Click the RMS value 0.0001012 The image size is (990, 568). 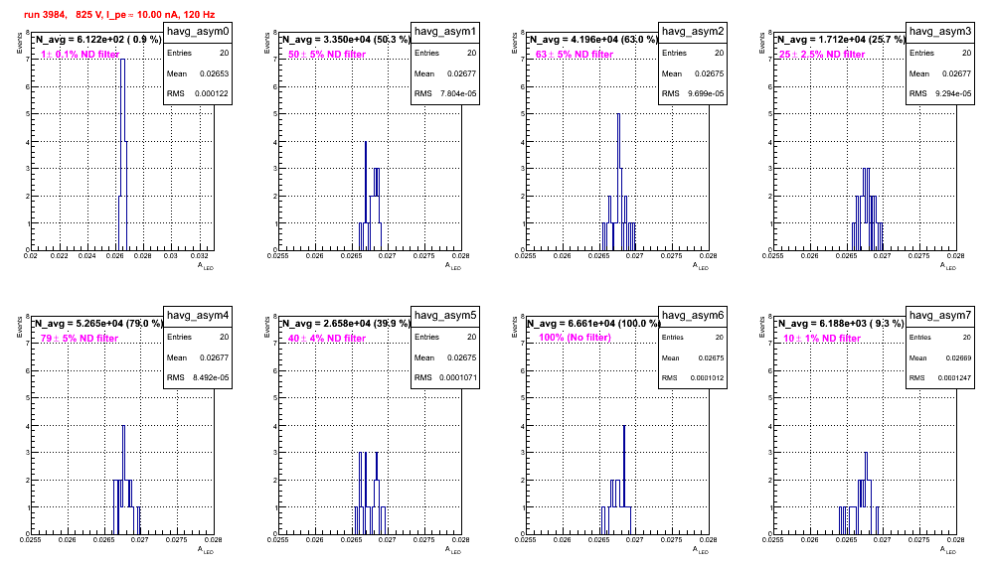pyautogui.click(x=707, y=378)
